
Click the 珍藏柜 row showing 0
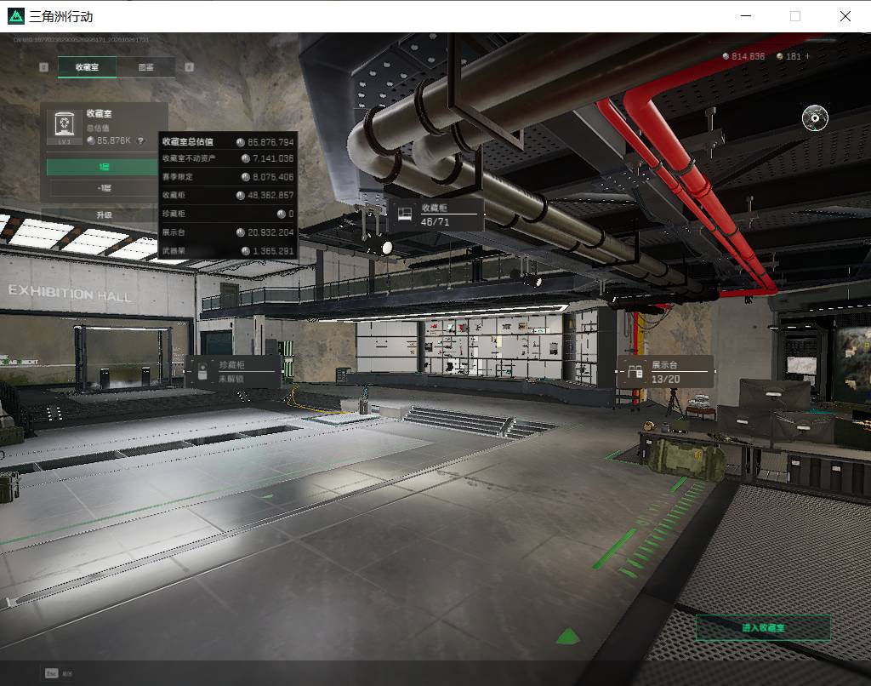coord(228,214)
